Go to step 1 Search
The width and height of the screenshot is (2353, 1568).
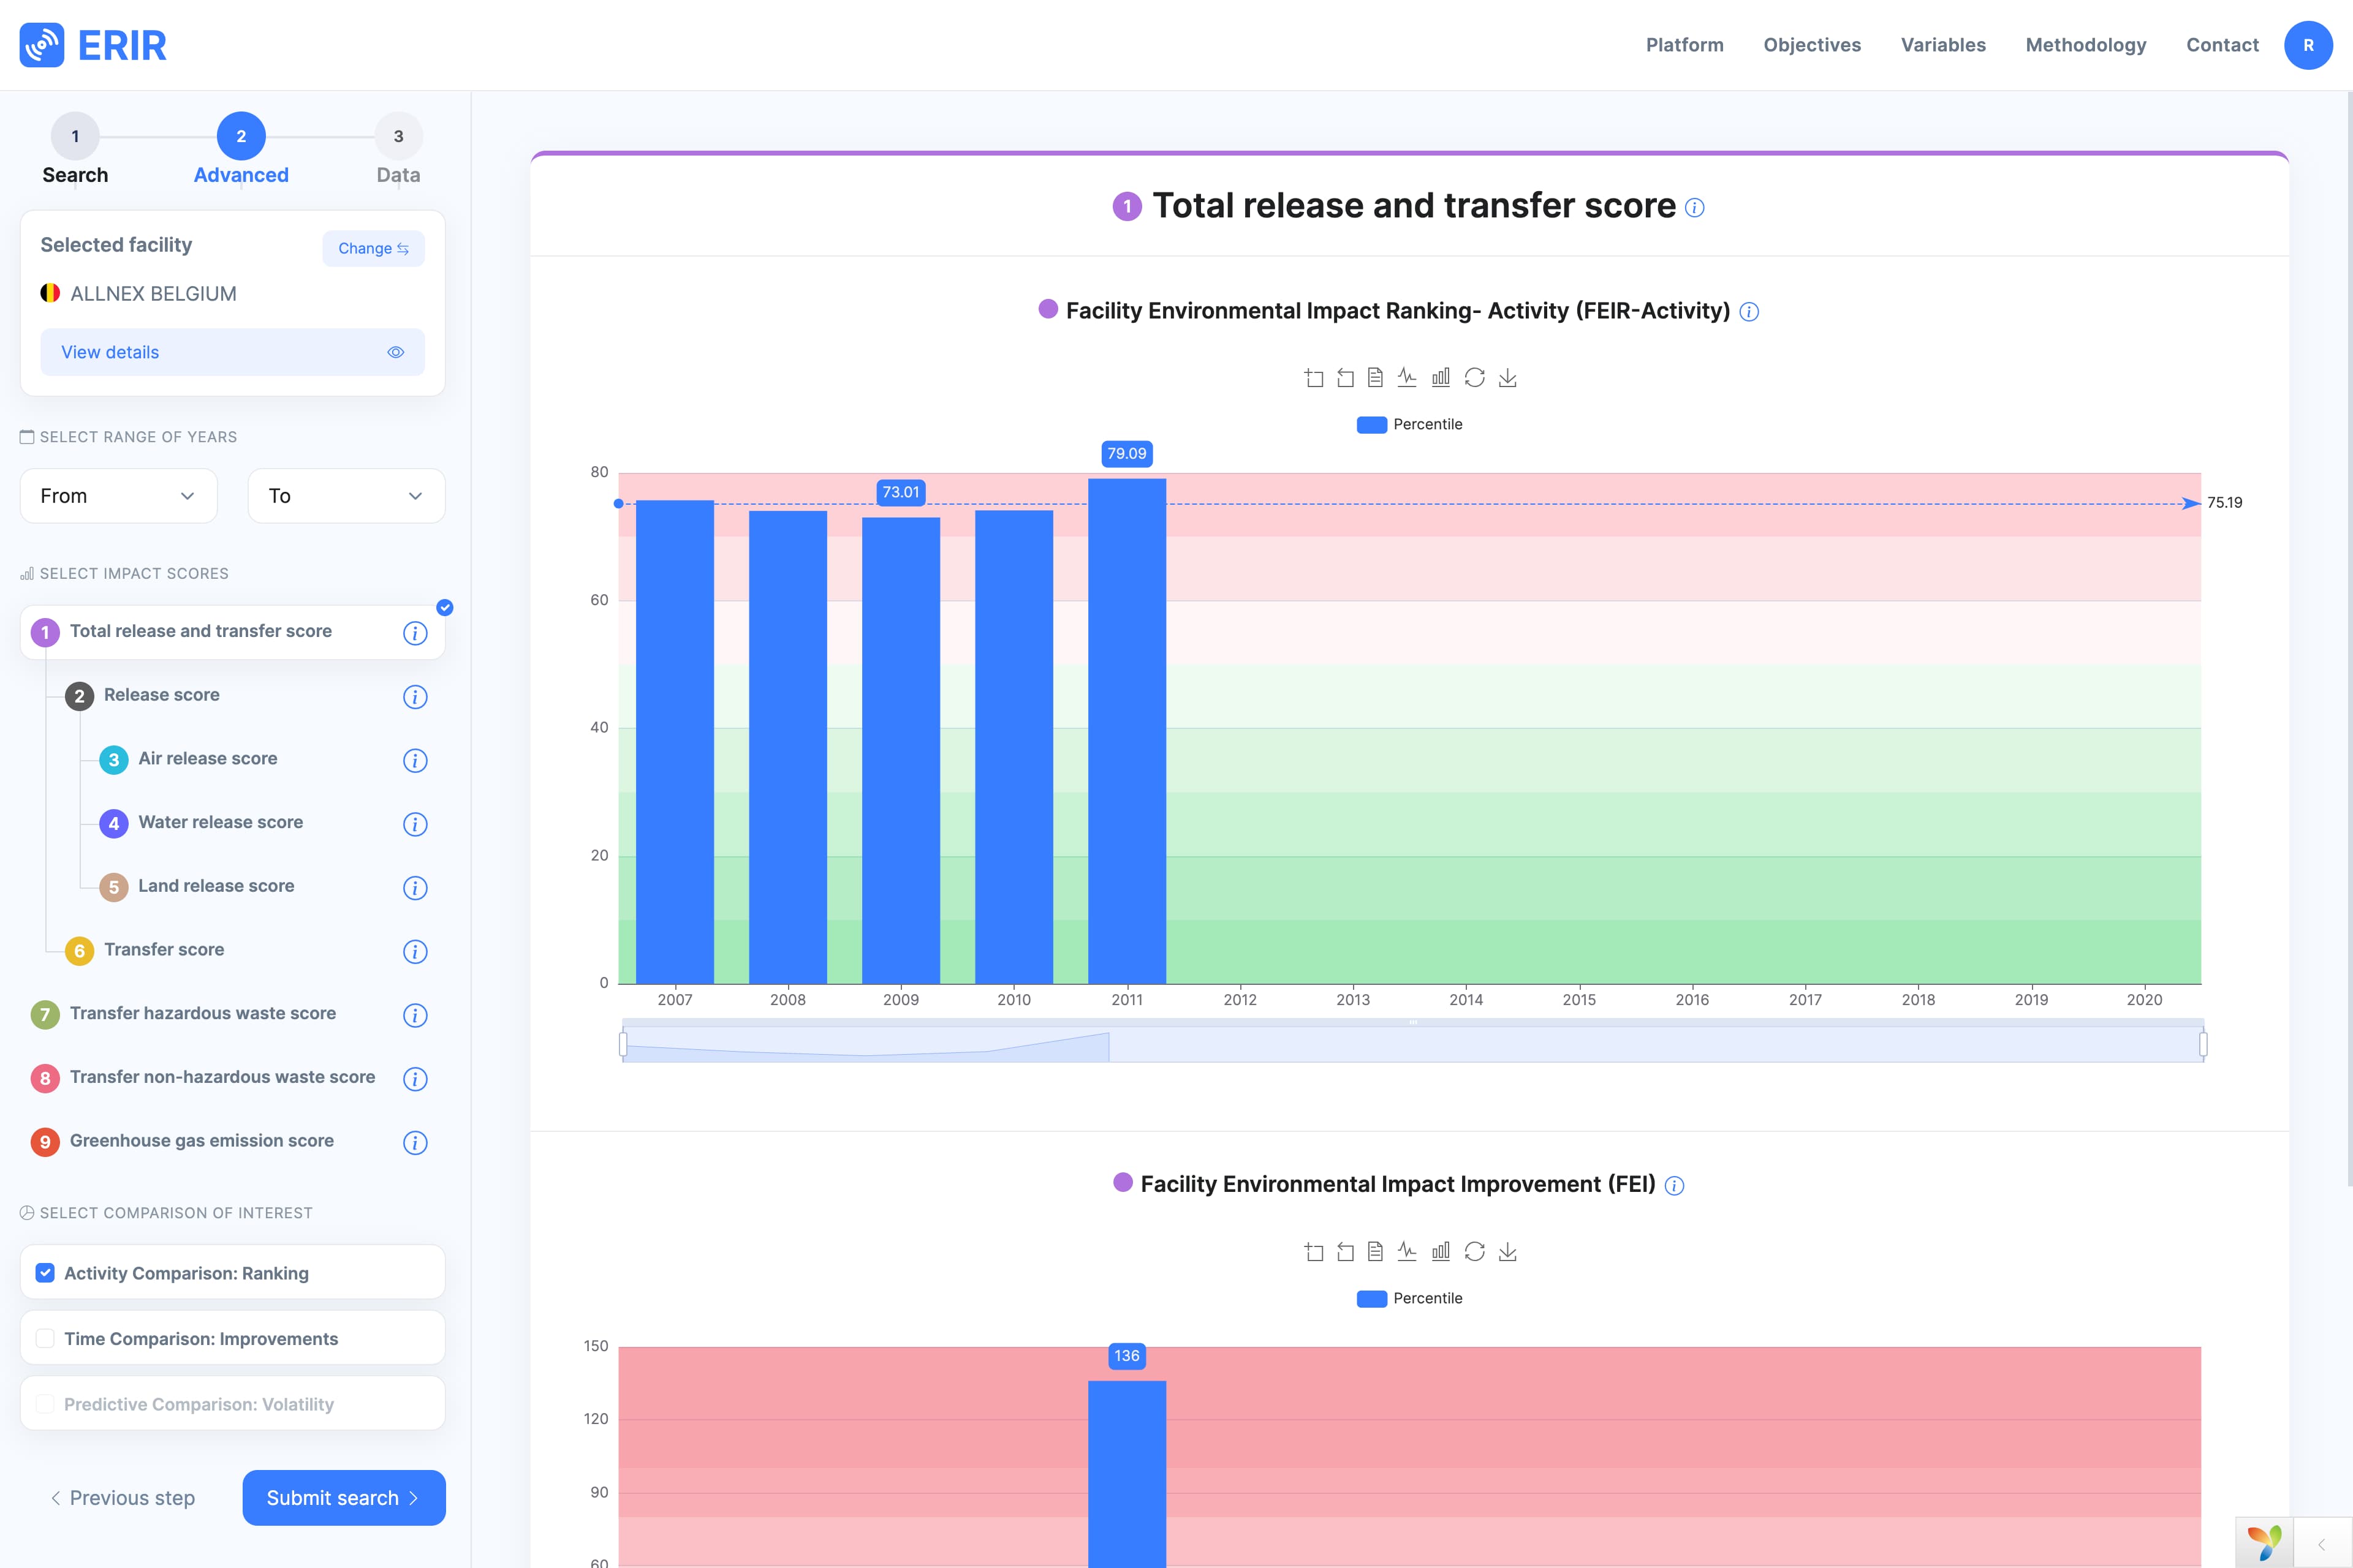coord(75,149)
